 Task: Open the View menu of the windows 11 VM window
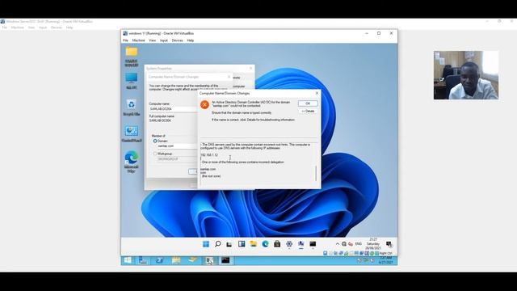coord(152,40)
